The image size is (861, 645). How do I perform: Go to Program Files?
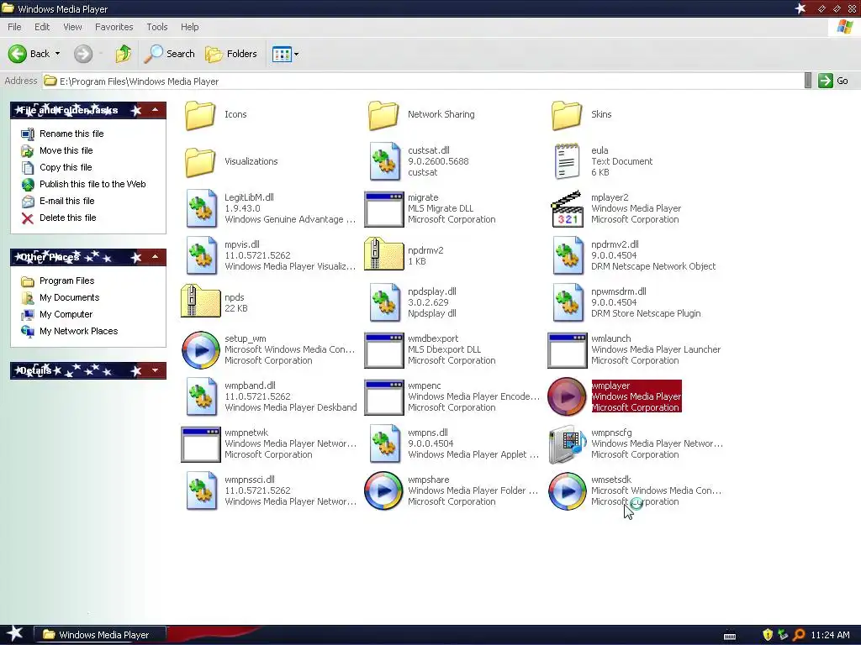(x=66, y=281)
